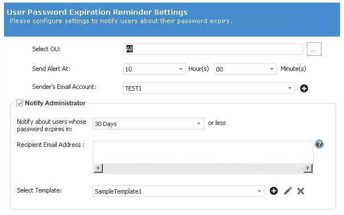The width and height of the screenshot is (344, 215).
Task: Delete the selected template with the X icon
Action: pyautogui.click(x=301, y=191)
